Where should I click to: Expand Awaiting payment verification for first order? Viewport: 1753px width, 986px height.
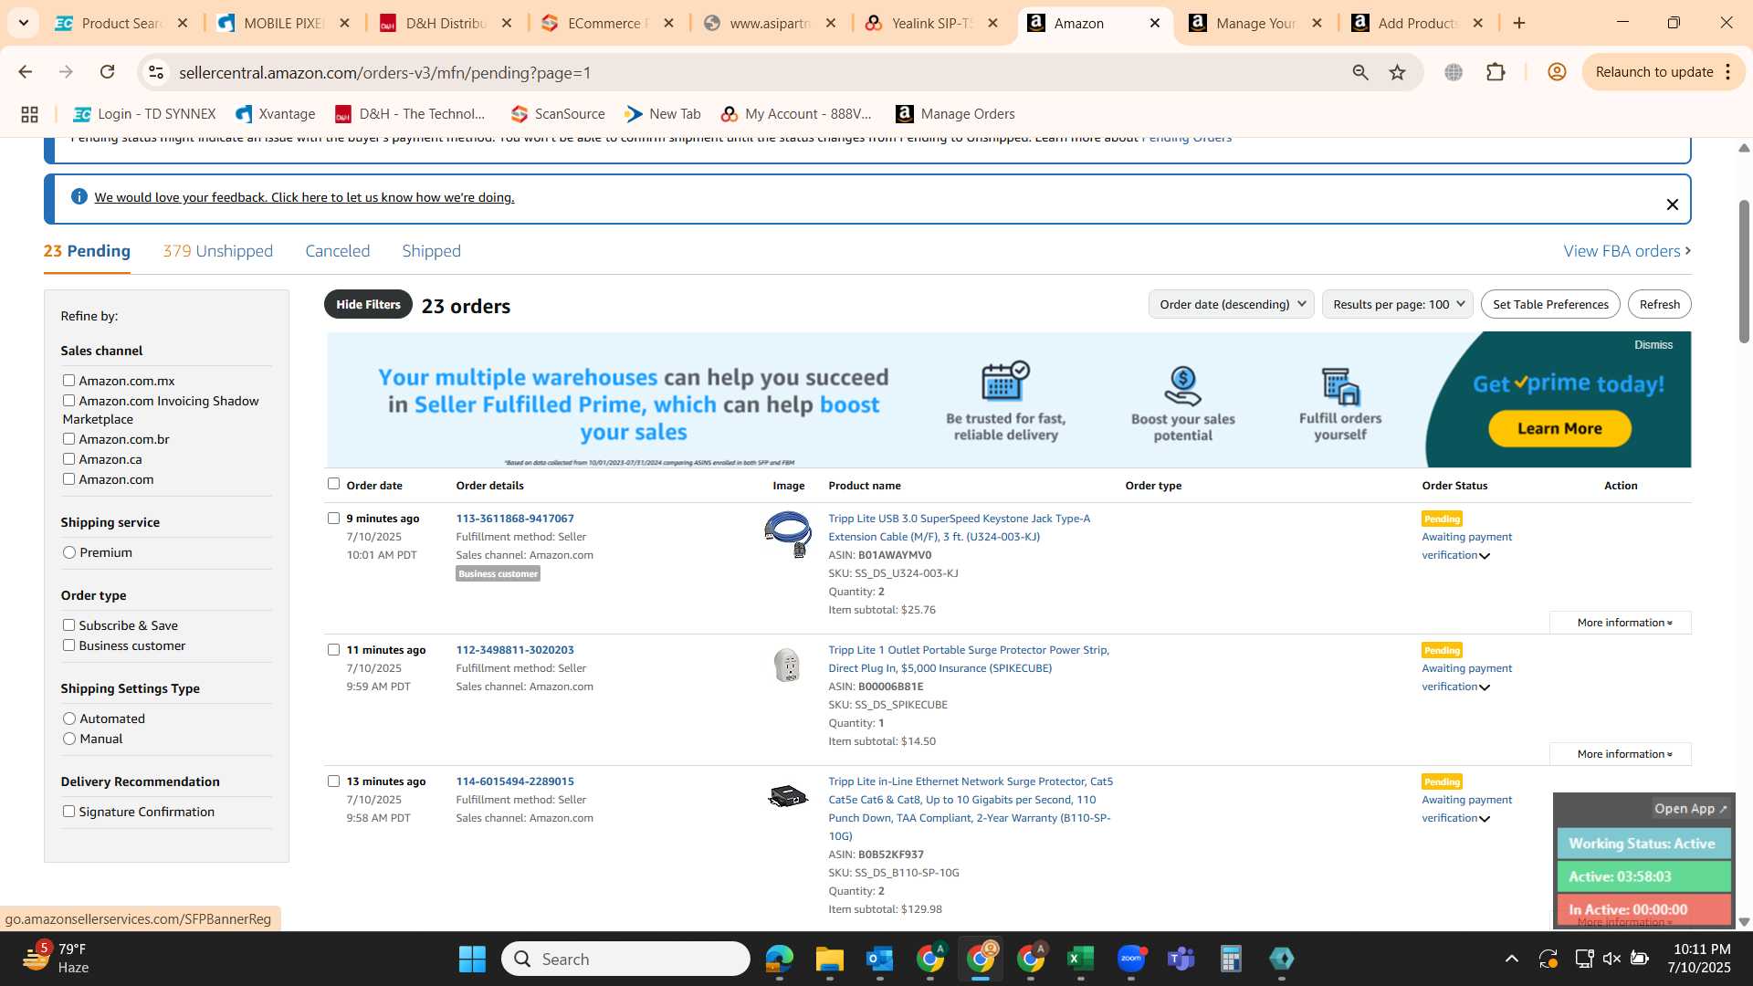pyautogui.click(x=1466, y=546)
